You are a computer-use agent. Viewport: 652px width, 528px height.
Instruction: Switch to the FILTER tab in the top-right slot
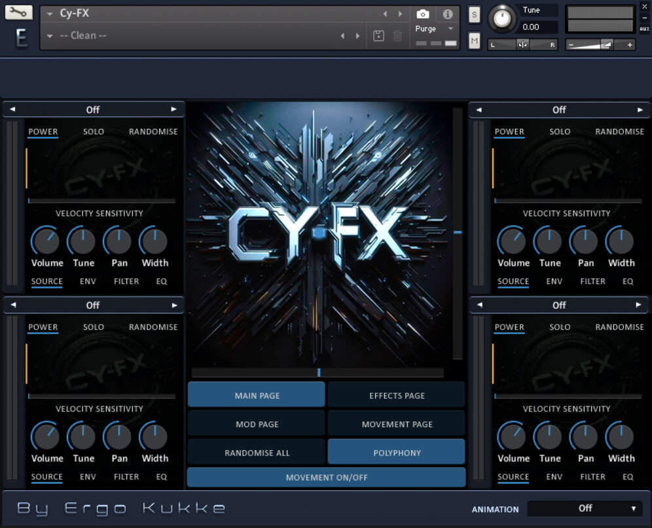[592, 281]
